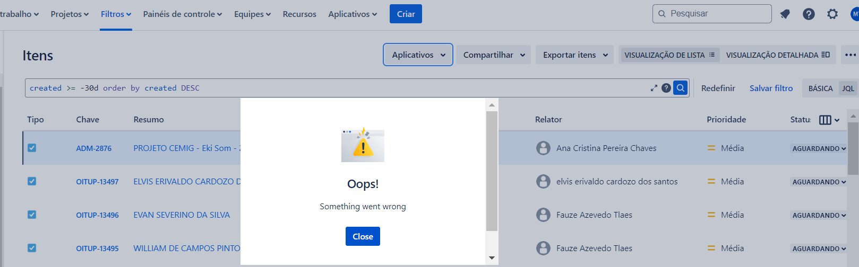Open the help question mark icon
The width and height of the screenshot is (859, 267).
click(809, 14)
